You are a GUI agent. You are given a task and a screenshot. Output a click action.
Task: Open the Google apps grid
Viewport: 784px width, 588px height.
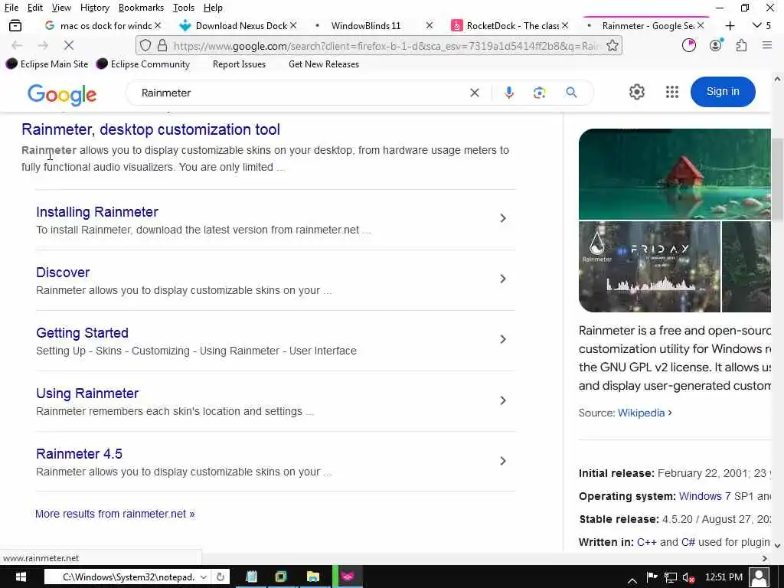click(x=672, y=92)
